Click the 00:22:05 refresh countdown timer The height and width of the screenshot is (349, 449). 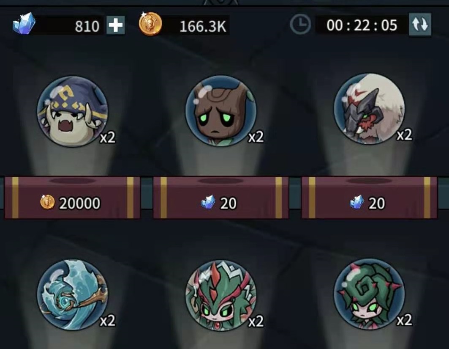(x=362, y=25)
